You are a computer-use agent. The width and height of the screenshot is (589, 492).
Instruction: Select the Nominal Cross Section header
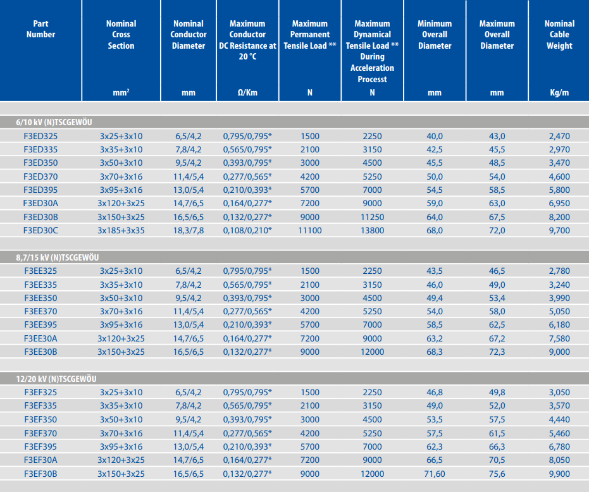(121, 35)
